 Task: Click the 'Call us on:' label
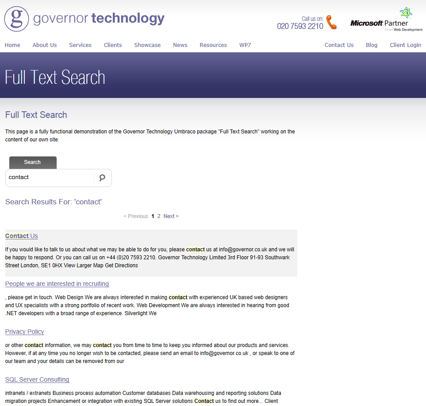point(312,19)
